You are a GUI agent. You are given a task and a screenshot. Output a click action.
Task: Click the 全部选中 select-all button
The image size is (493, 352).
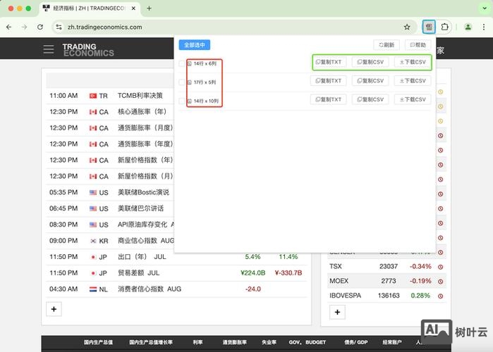pyautogui.click(x=195, y=45)
